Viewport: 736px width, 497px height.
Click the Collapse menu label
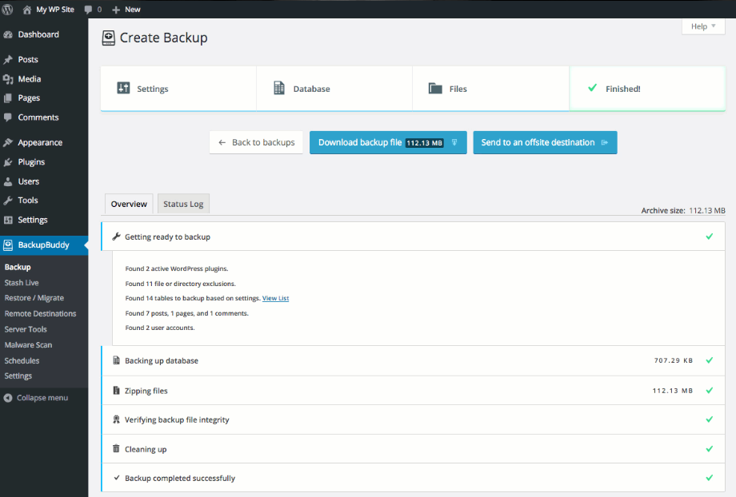[x=42, y=398]
